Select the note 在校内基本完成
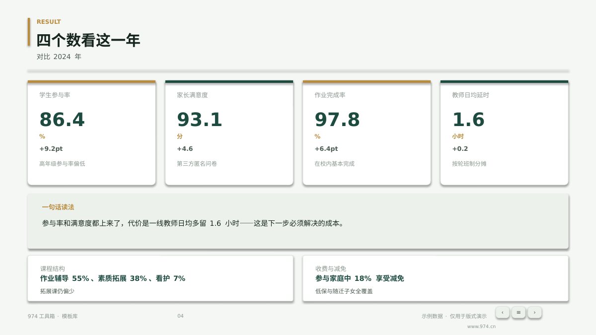 pyautogui.click(x=334, y=164)
